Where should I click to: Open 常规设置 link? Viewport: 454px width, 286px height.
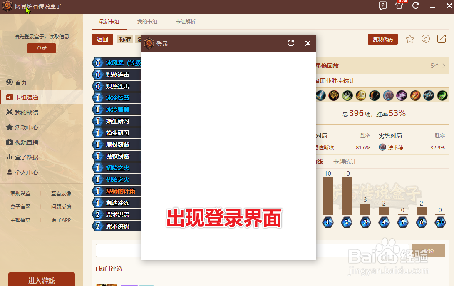point(20,193)
